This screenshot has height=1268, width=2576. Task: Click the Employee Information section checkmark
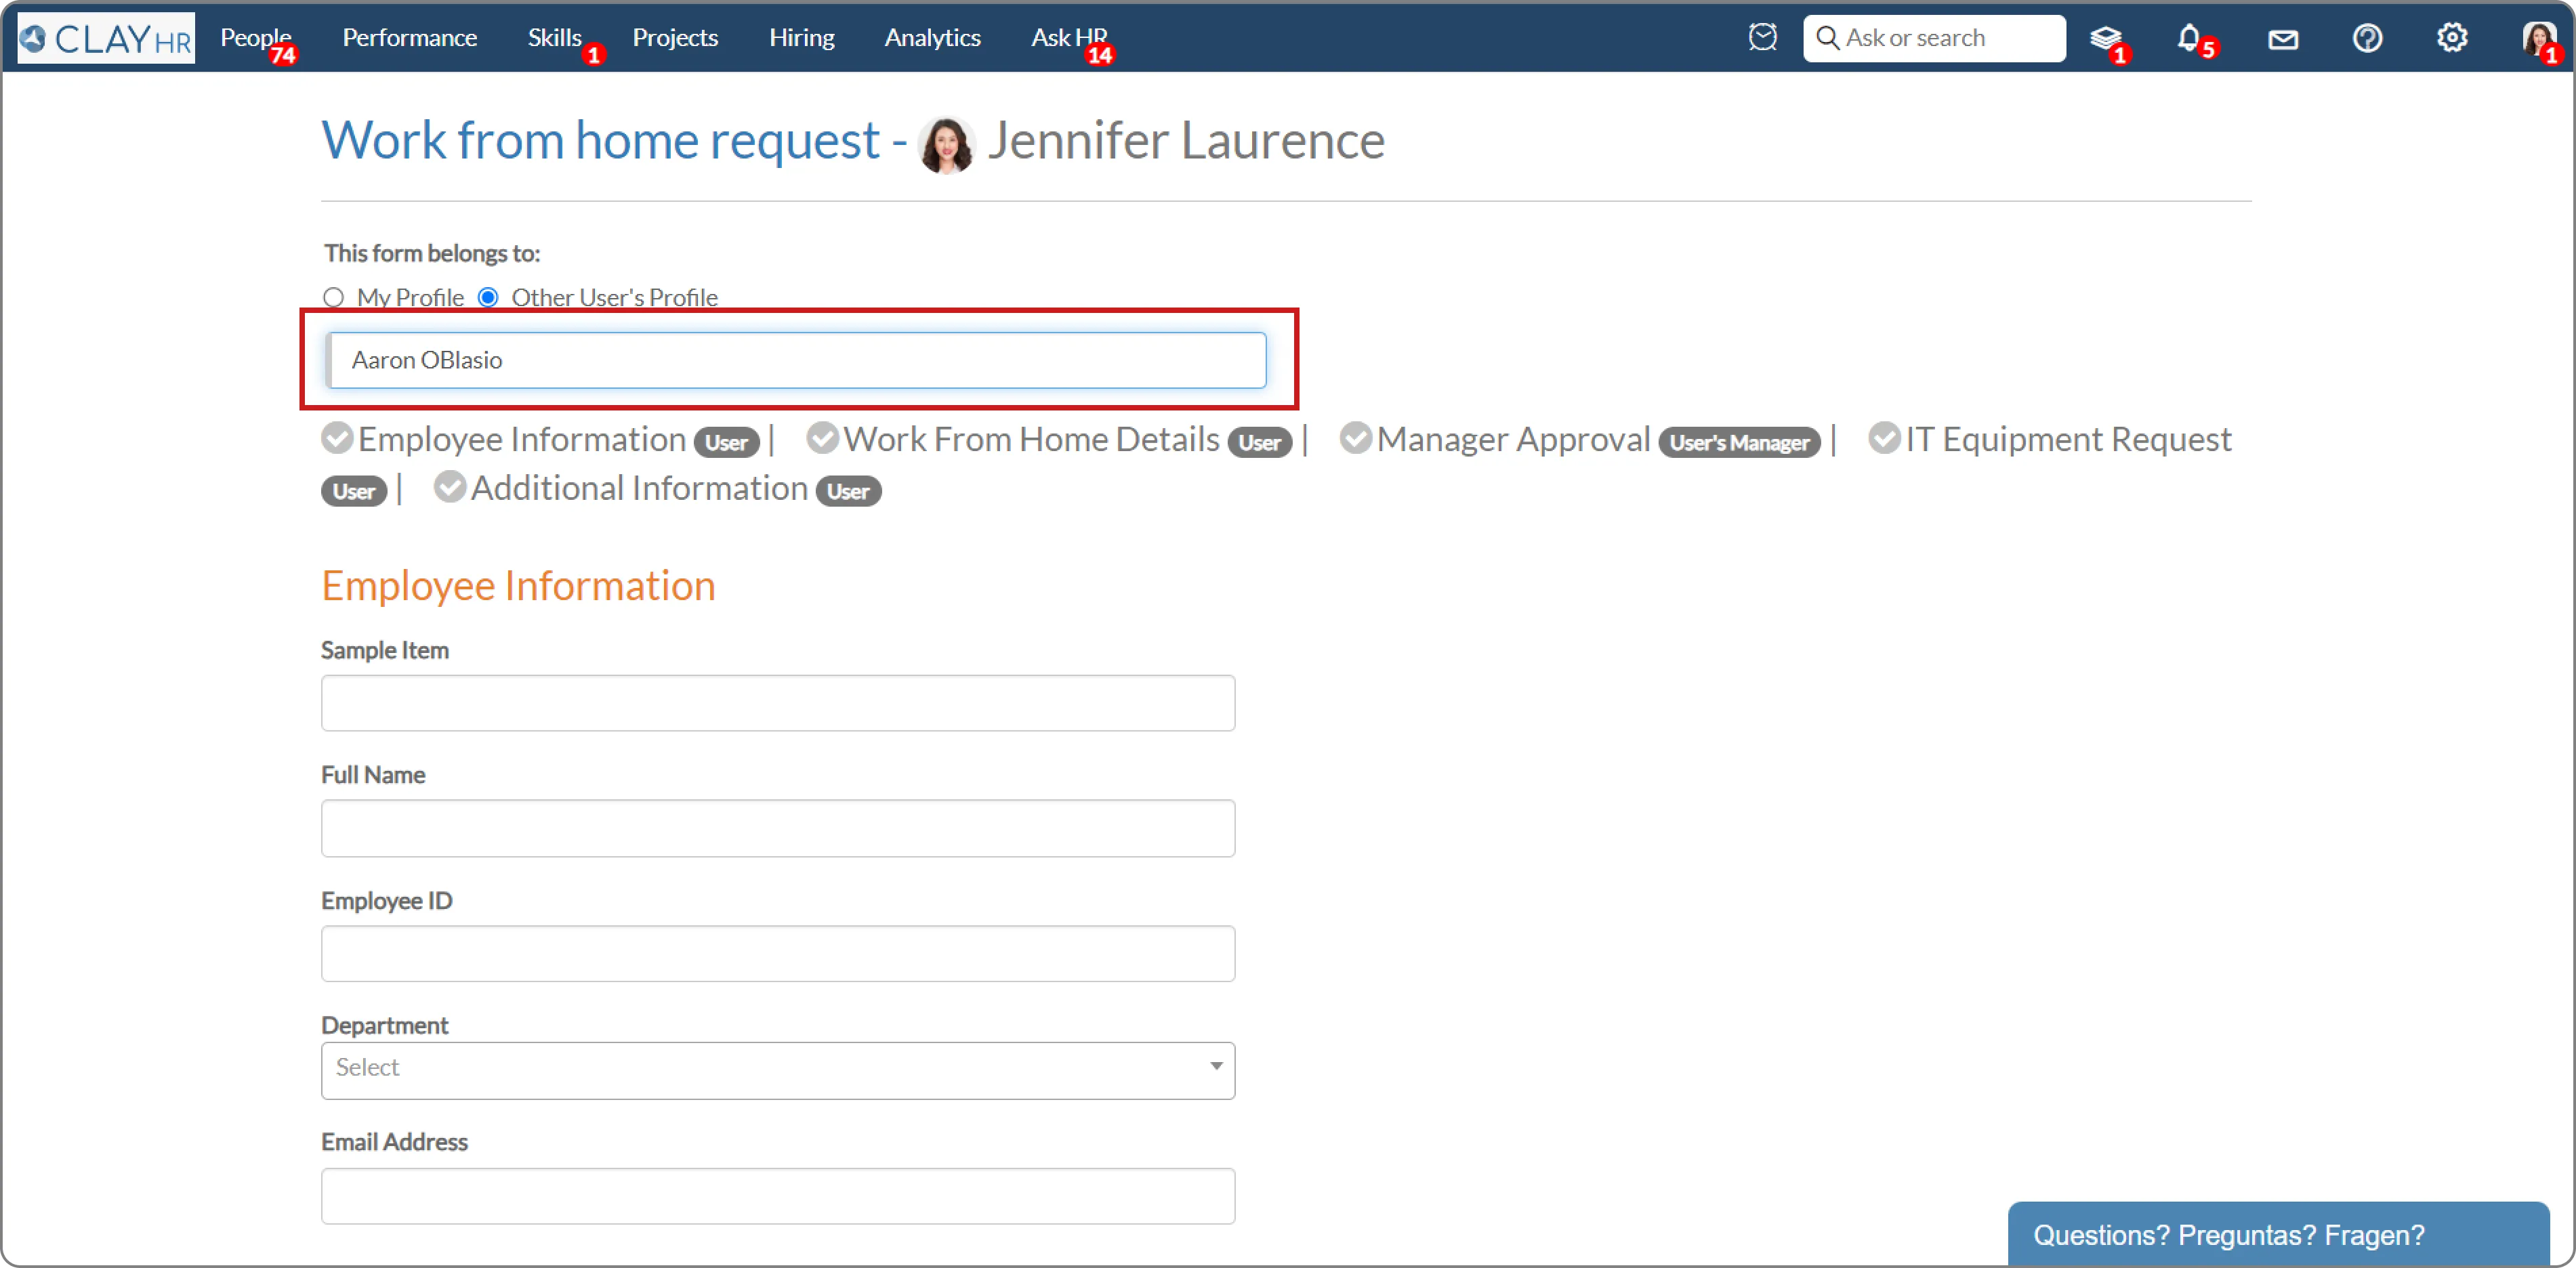[337, 438]
